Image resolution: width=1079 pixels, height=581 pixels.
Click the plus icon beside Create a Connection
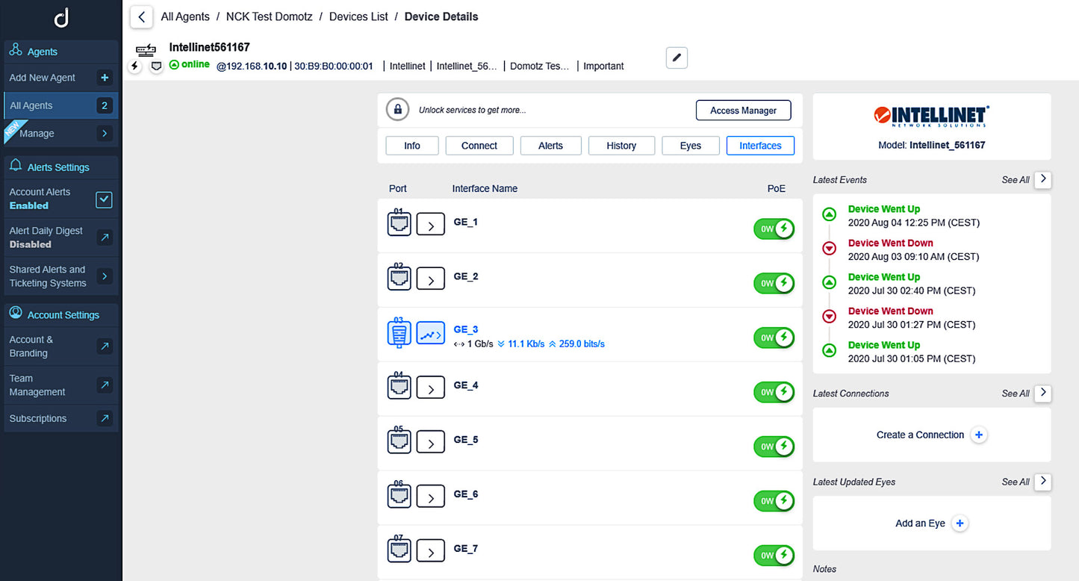coord(979,435)
